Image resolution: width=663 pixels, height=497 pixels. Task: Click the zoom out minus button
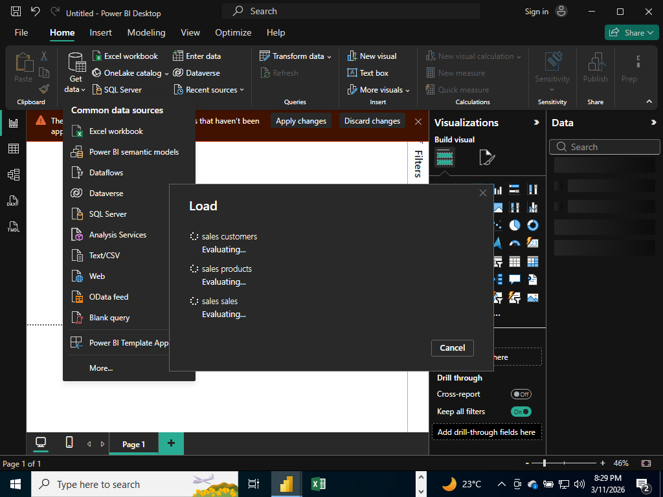point(527,463)
